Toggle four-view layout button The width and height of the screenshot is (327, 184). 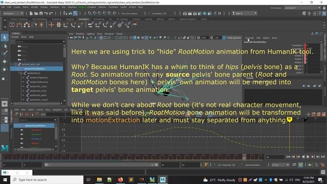pyautogui.click(x=5, y=112)
